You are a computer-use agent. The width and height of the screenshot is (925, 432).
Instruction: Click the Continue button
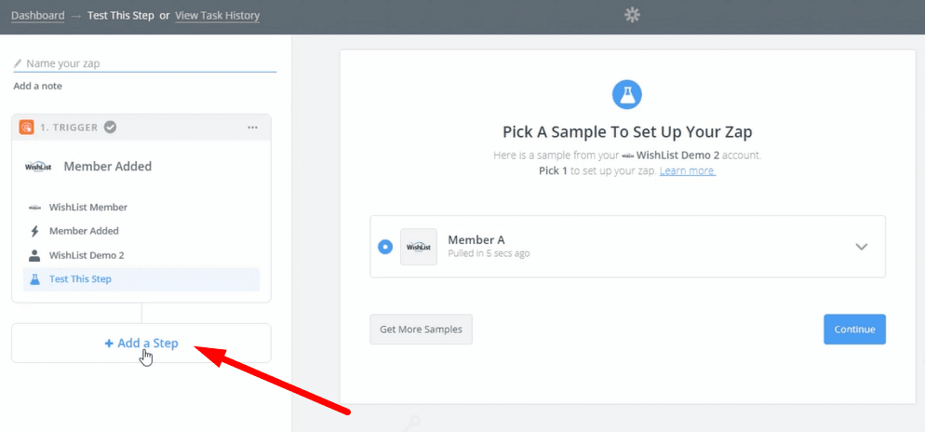tap(854, 330)
